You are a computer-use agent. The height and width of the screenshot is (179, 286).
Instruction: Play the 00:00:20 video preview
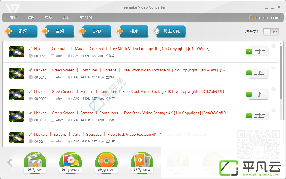coord(249,94)
